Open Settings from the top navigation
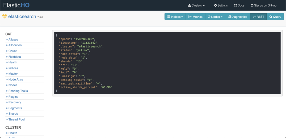286x138 pixels. pyautogui.click(x=221, y=6)
